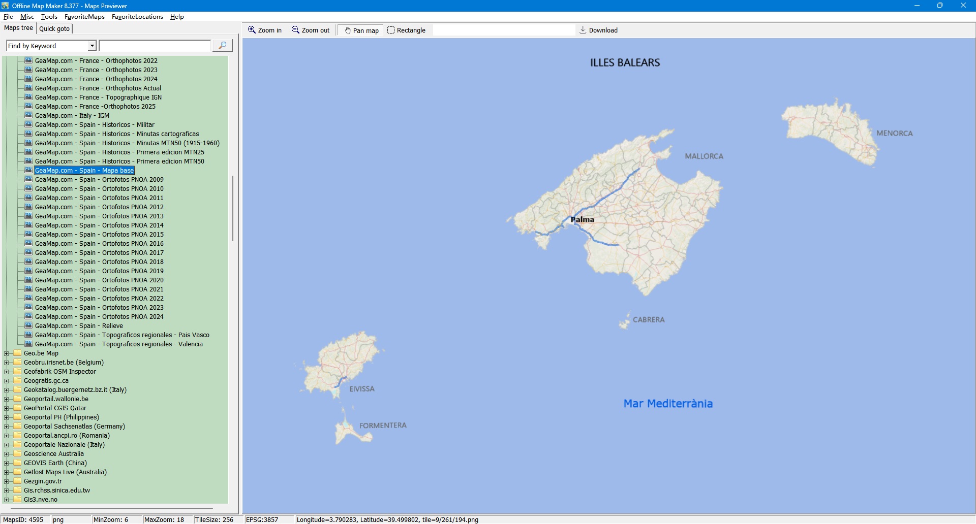Click the Palma label on the map
Screen dimensions: 976x524
click(583, 219)
